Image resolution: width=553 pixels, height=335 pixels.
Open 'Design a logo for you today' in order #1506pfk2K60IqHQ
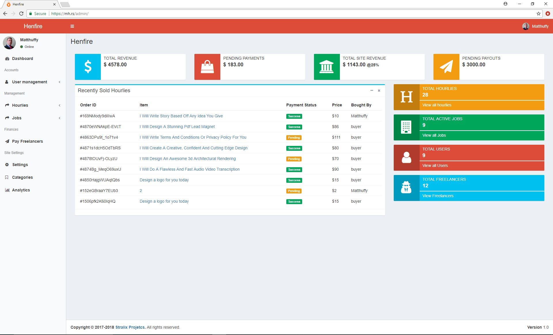click(x=164, y=201)
